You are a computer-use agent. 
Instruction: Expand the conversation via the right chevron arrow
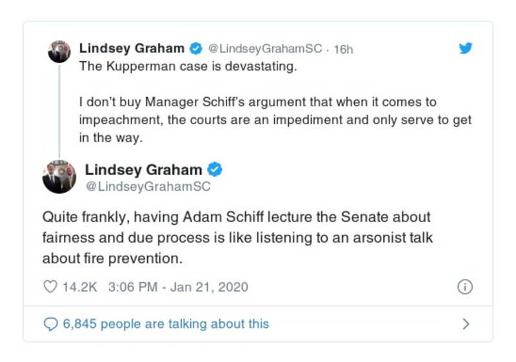[466, 324]
